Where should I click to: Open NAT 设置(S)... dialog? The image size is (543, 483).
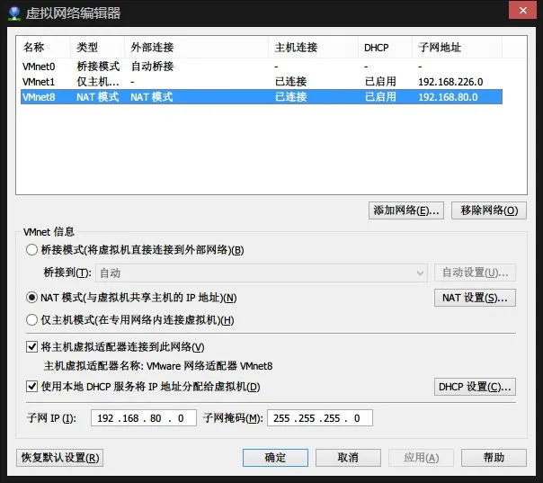[475, 298]
